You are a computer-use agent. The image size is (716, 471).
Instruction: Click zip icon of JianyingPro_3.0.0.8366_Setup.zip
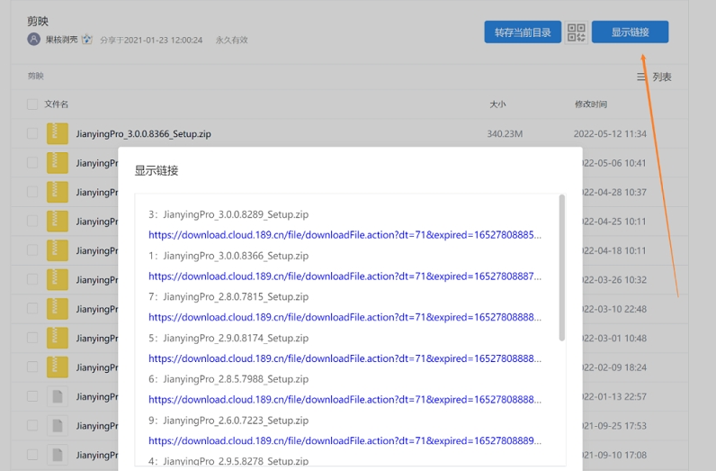coord(58,133)
